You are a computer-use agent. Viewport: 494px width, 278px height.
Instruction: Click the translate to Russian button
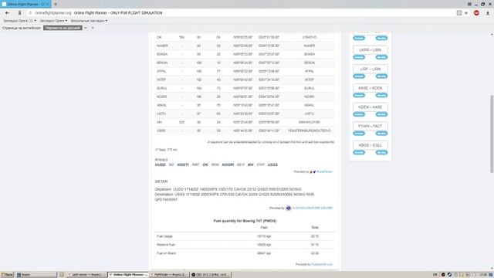63,28
